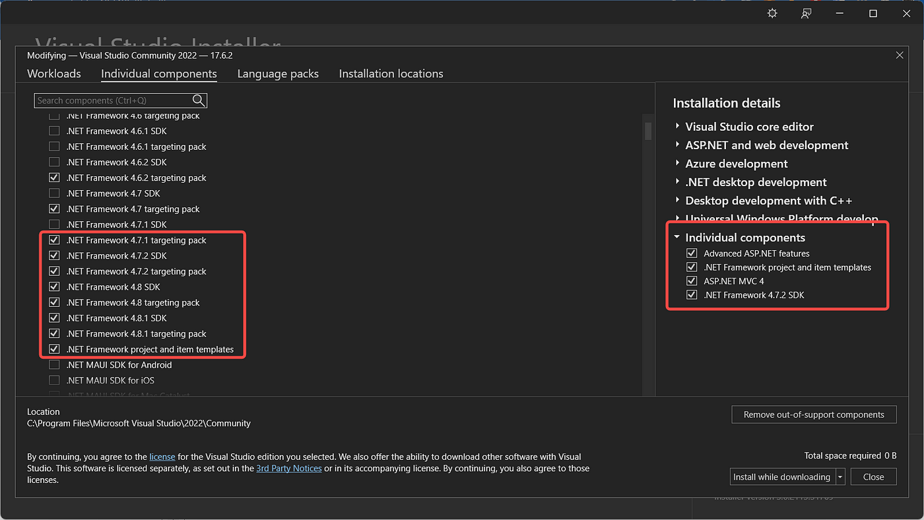Image resolution: width=924 pixels, height=520 pixels.
Task: Check .NET Framework 4.7 SDK
Action: 54,193
